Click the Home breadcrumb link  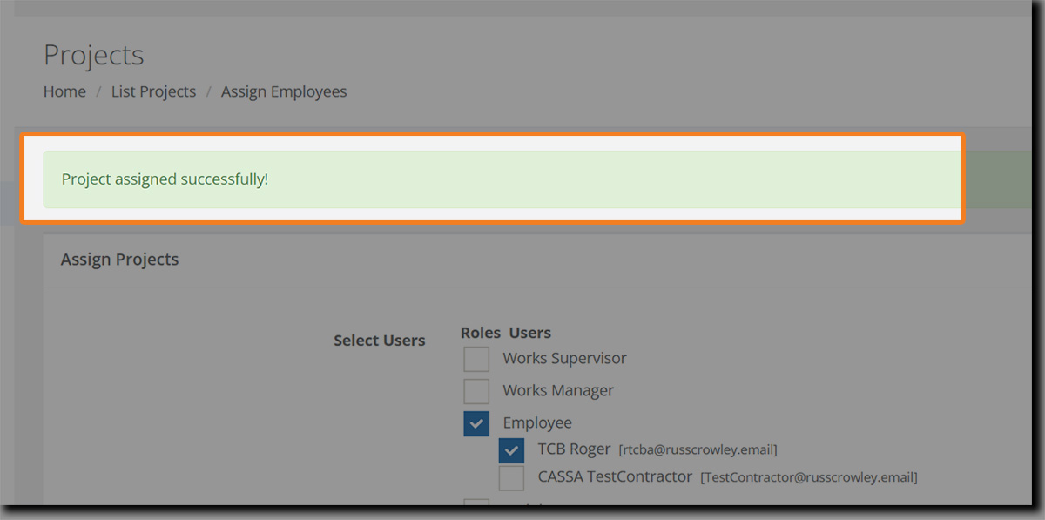(x=64, y=91)
